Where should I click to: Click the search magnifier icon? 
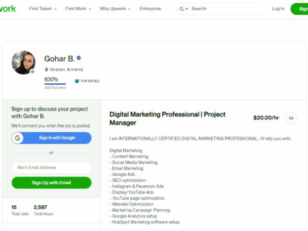tap(182, 9)
